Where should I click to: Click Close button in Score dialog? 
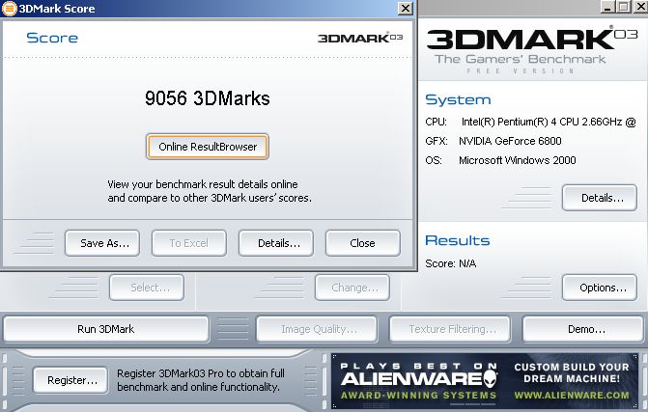(x=363, y=243)
